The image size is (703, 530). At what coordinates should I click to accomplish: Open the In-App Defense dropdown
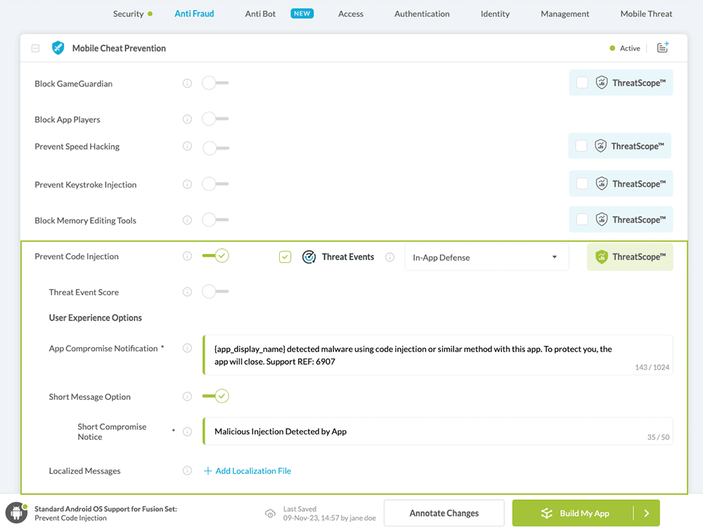click(x=486, y=257)
